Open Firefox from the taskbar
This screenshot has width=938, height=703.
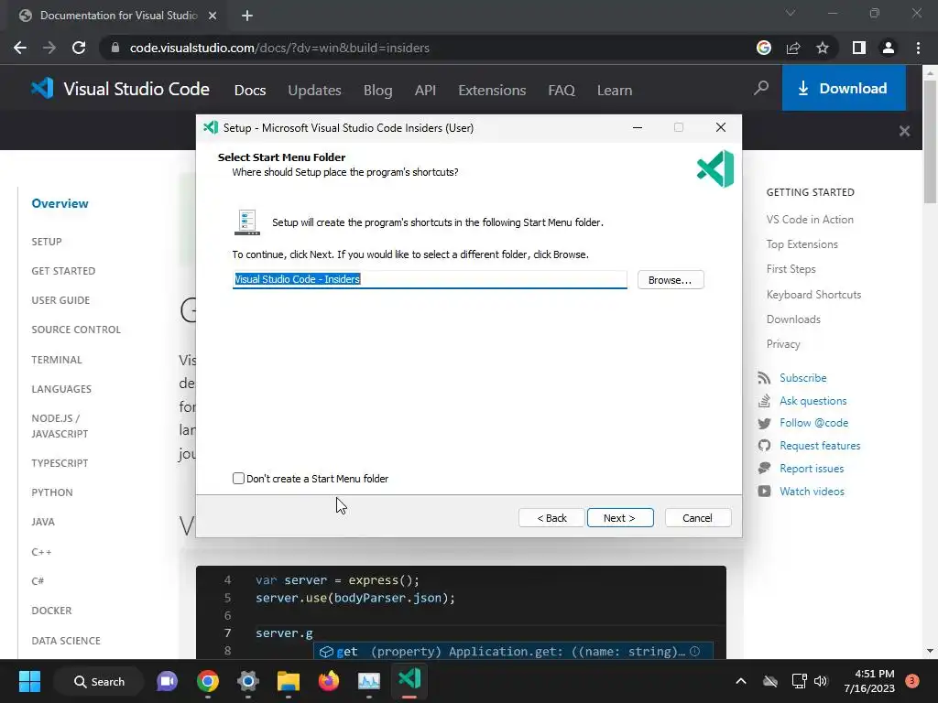tap(329, 681)
